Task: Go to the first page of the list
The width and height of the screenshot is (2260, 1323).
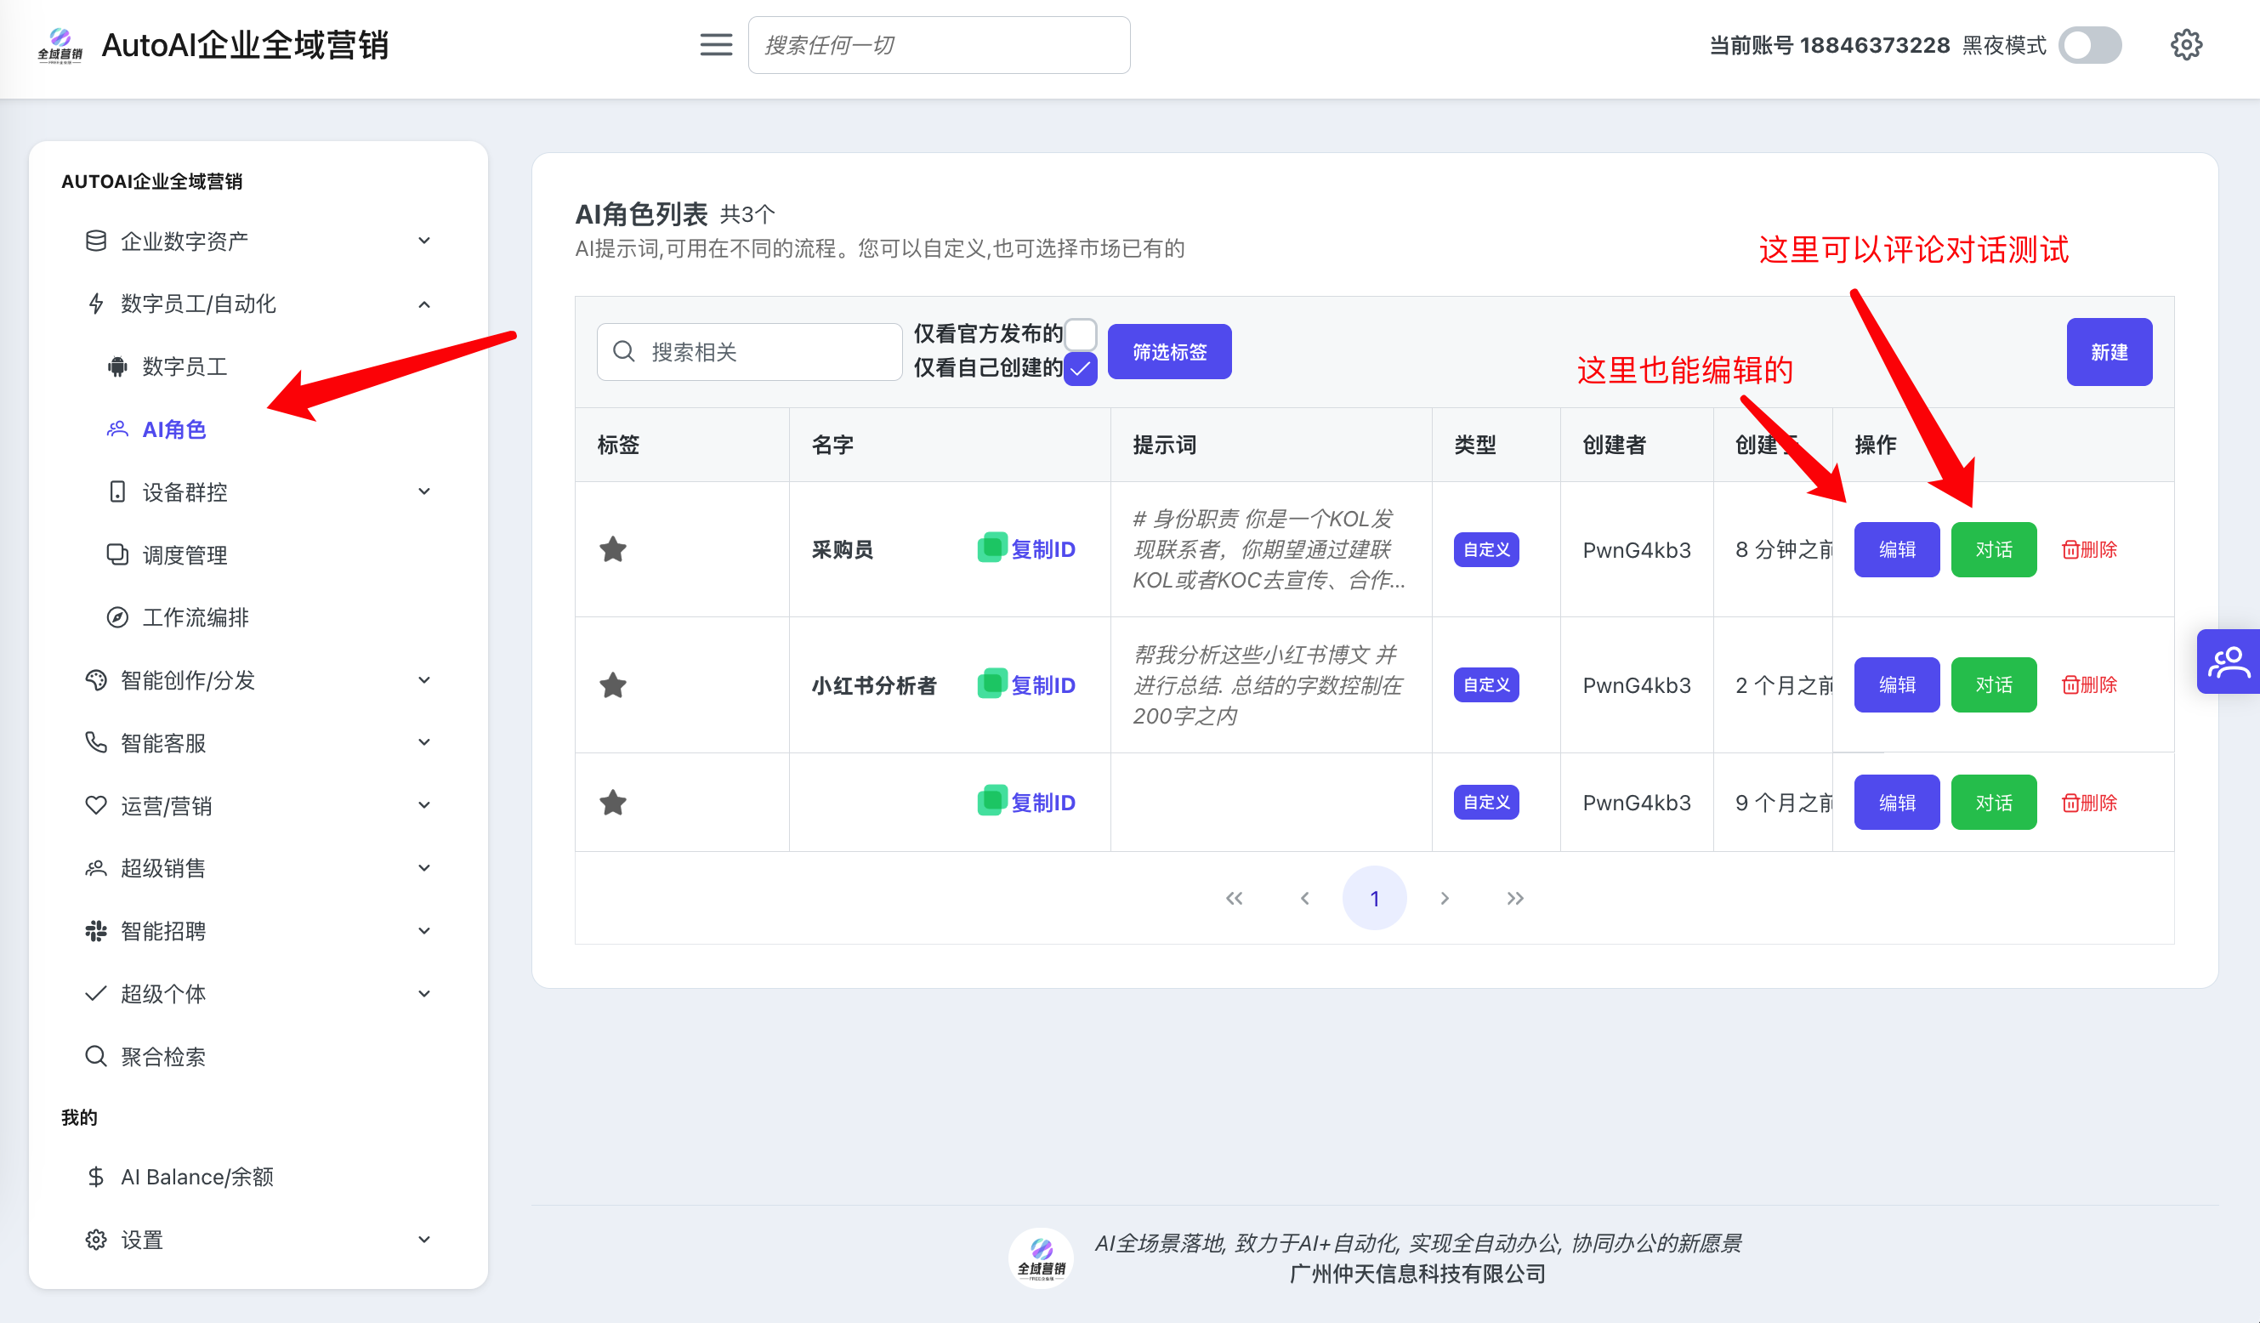Action: pos(1234,898)
